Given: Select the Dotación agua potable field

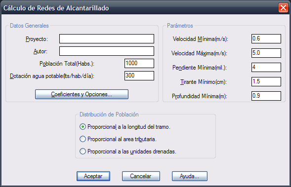Looking at the screenshot, I should pyautogui.click(x=139, y=75).
